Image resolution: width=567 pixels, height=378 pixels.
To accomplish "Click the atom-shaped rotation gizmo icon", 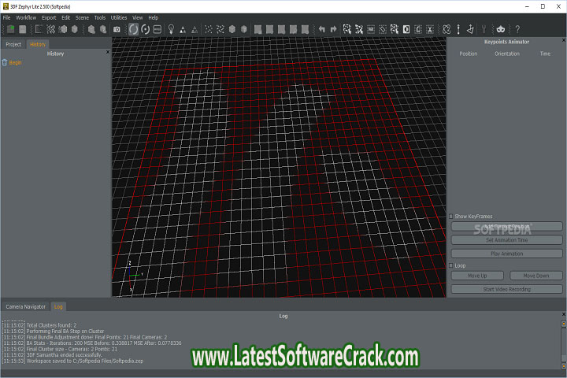I will click(447, 29).
